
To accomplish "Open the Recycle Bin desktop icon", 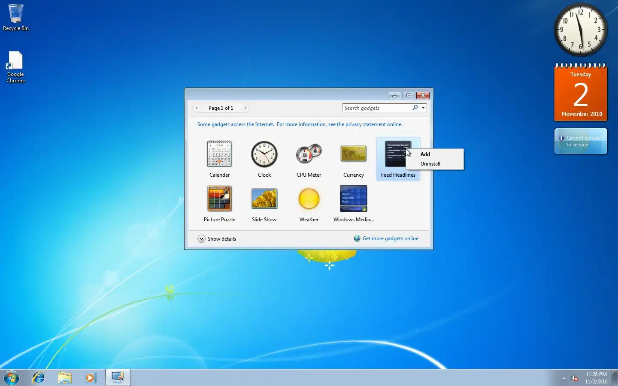I will click(x=16, y=18).
